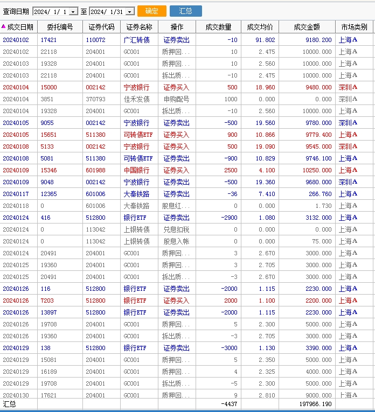Click price 10.829 cell
Image resolution: width=375 pixels, height=412 pixels.
265,158
